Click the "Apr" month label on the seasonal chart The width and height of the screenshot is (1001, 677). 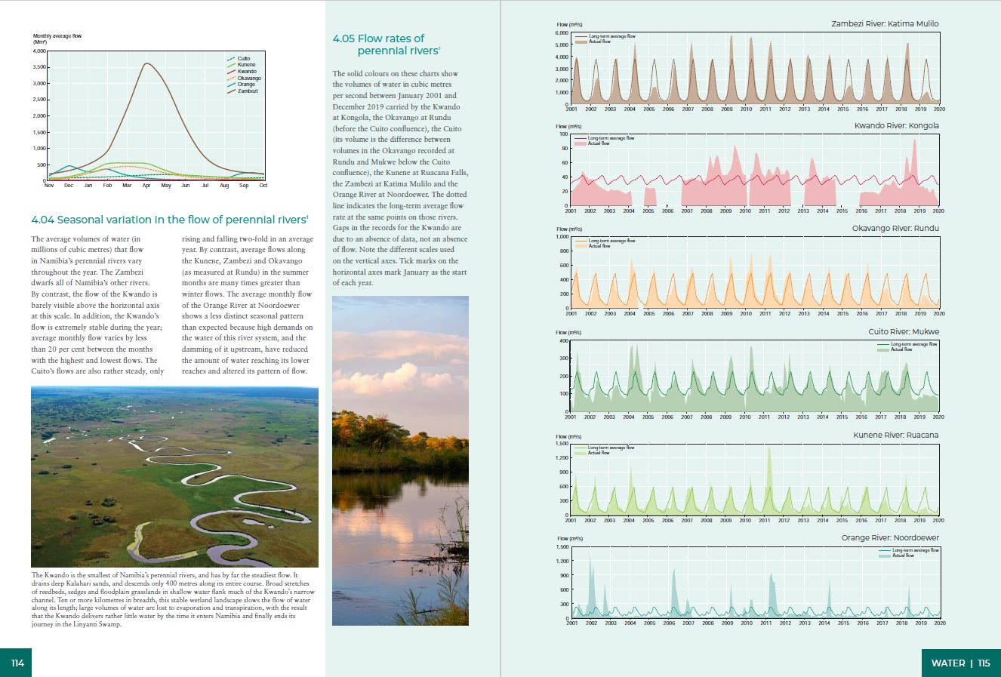point(146,186)
